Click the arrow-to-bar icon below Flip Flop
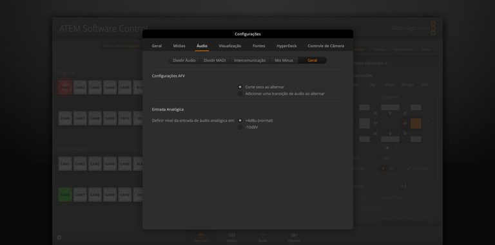 403,186
